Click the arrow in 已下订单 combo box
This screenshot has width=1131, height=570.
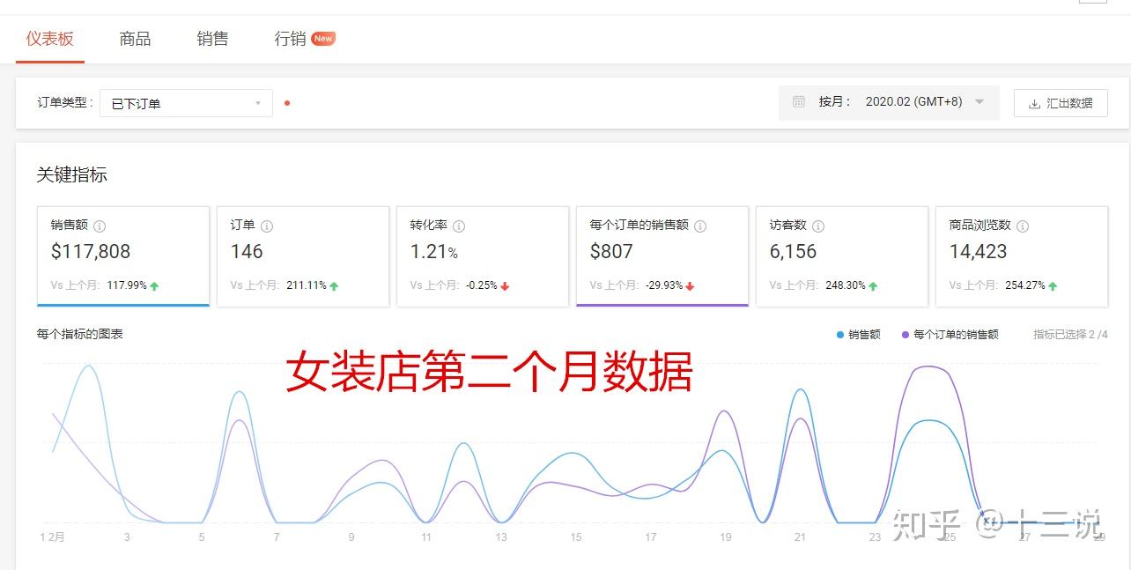[258, 103]
